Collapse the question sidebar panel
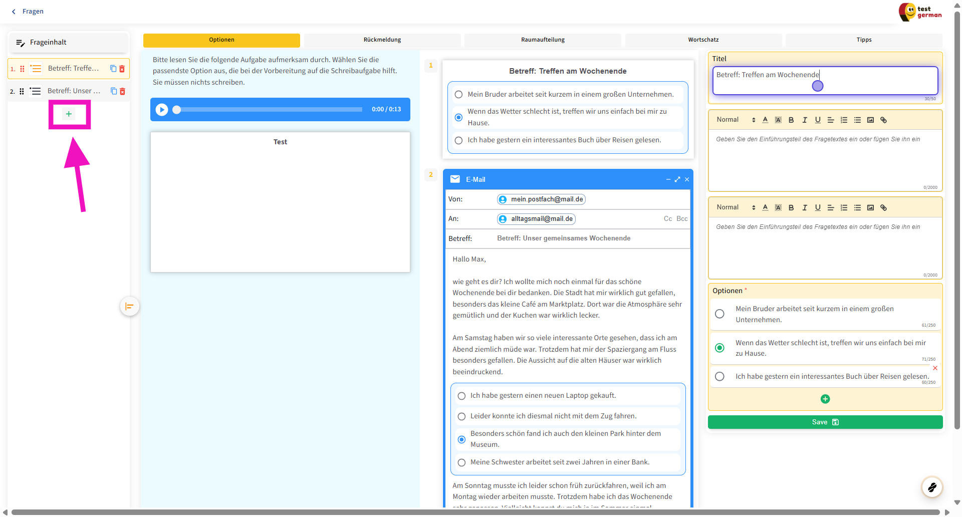This screenshot has height=517, width=962. (129, 307)
